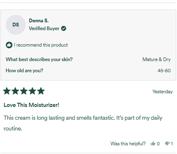
Task: Click the thumbs up helpful icon
Action: [x=153, y=144]
